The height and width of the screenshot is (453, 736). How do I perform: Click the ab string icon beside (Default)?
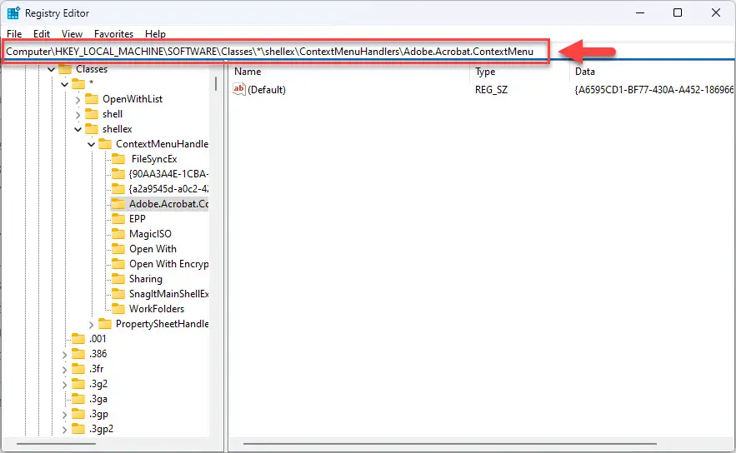[239, 89]
